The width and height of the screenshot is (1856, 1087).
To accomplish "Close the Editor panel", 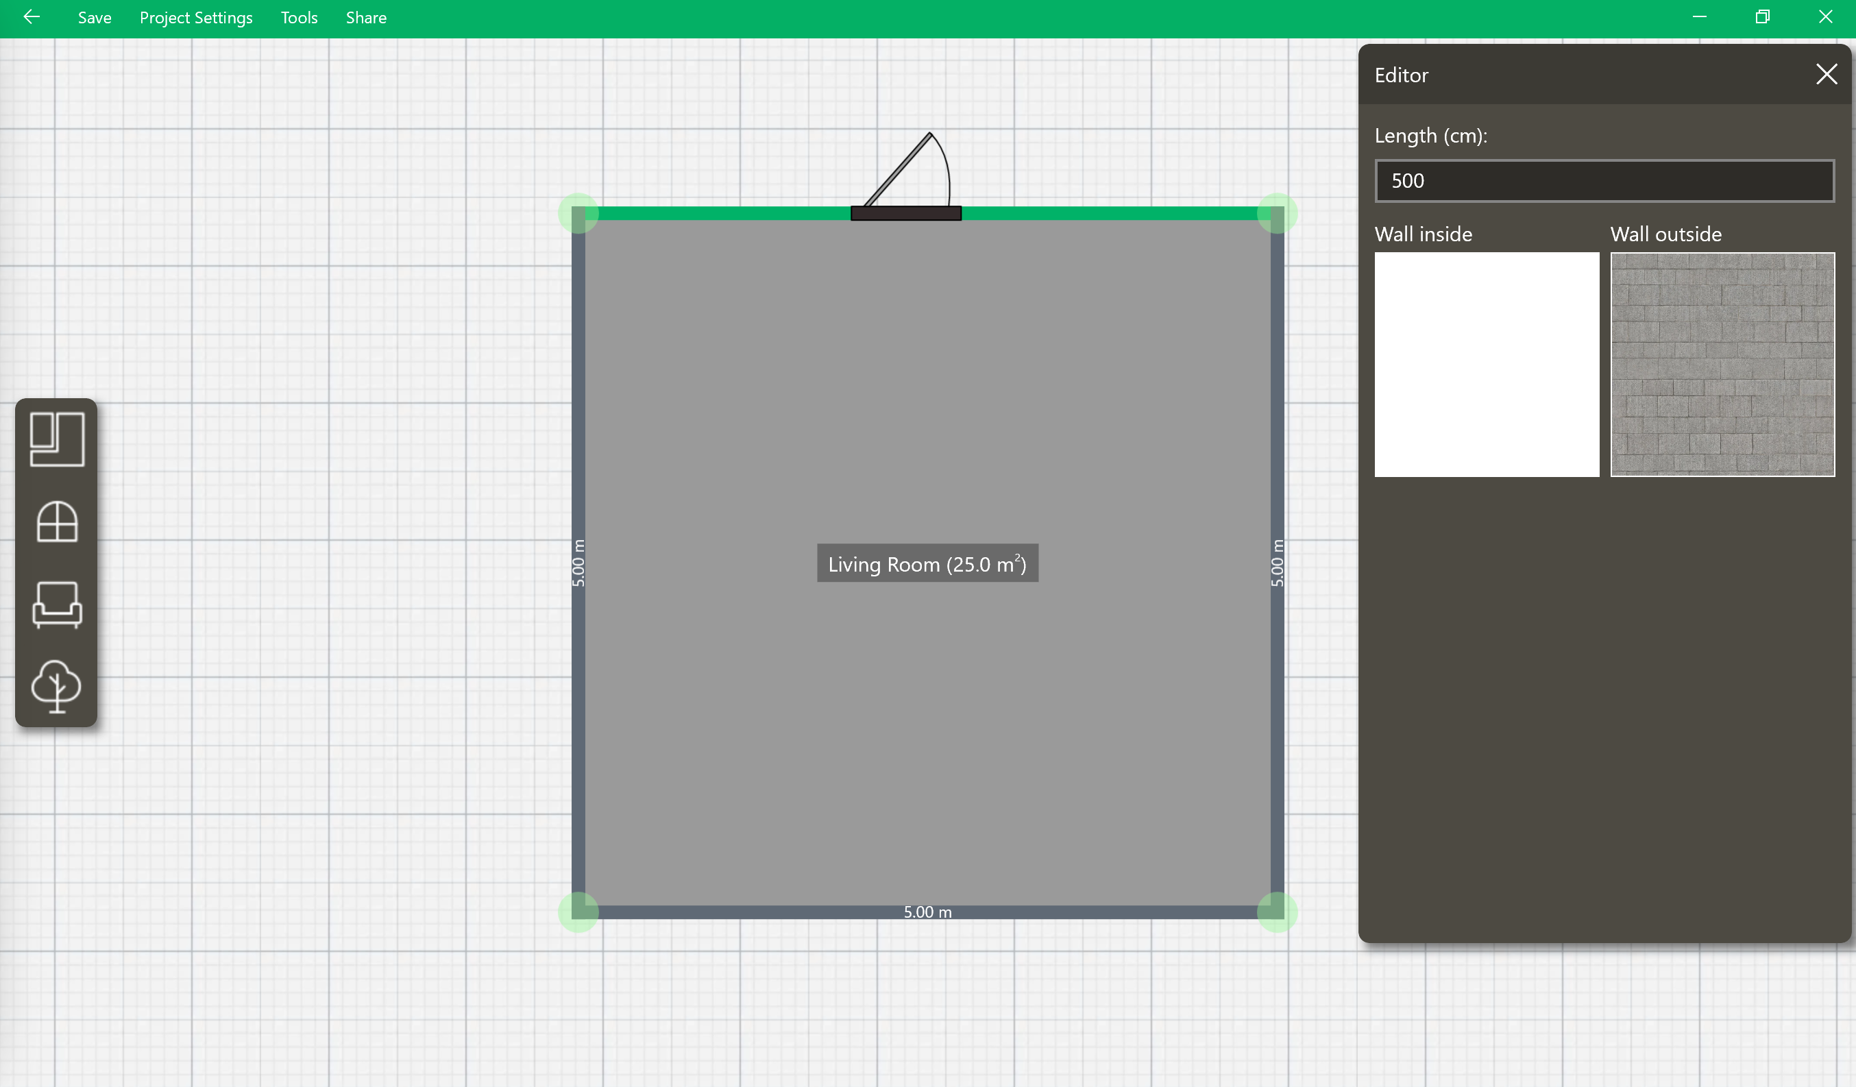I will click(x=1826, y=75).
